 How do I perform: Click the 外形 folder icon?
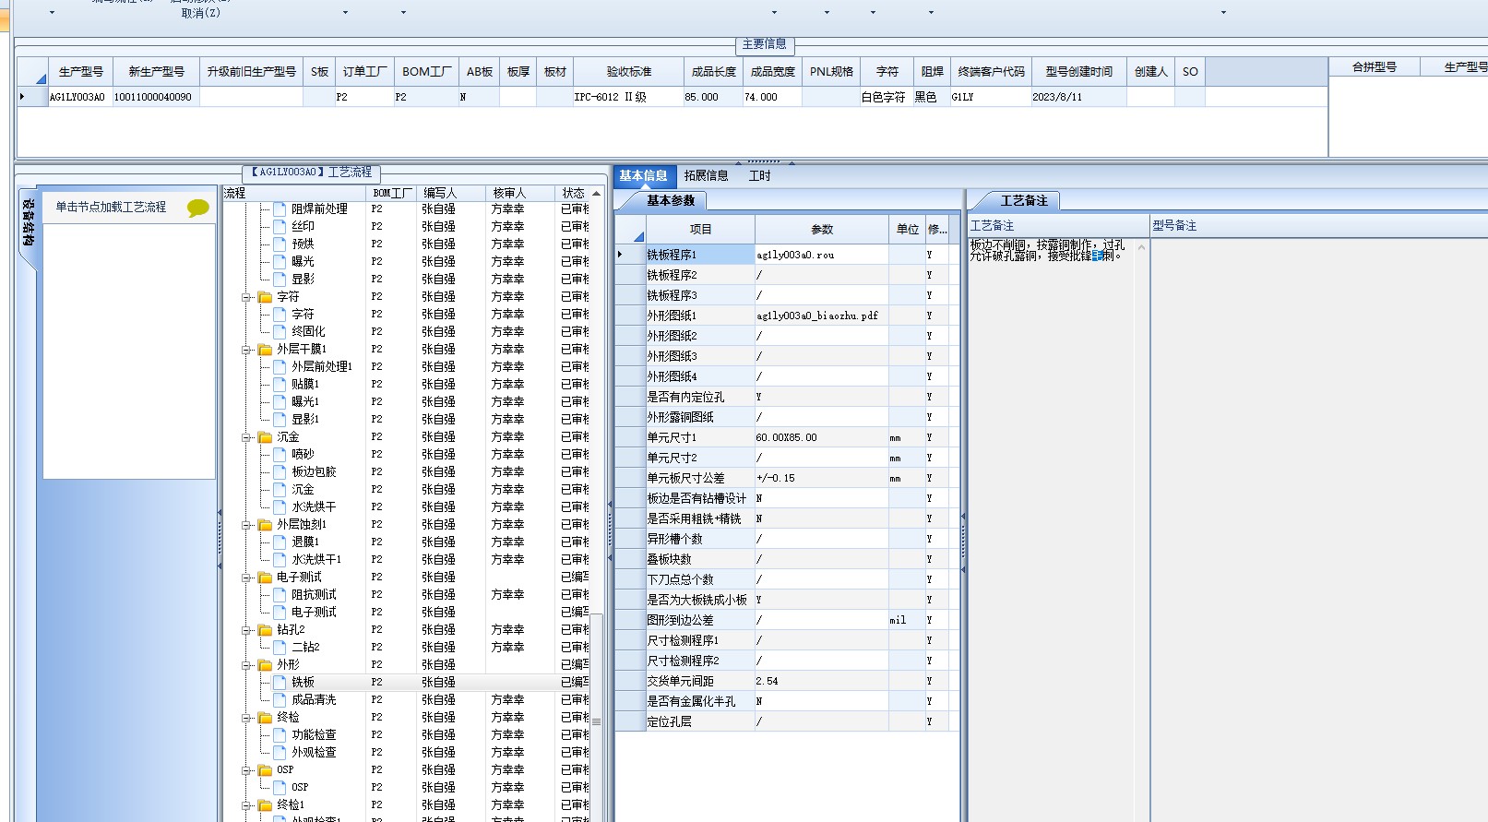(x=266, y=665)
